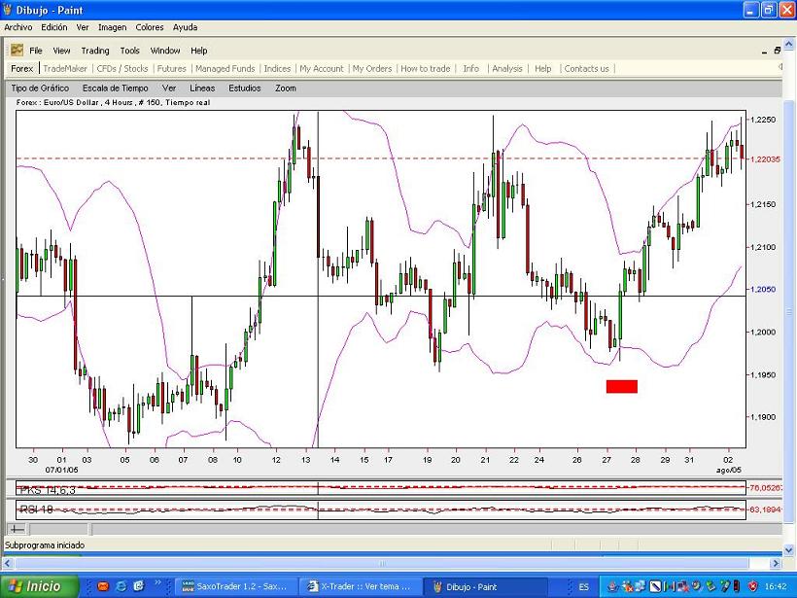The image size is (797, 598).
Task: Open Paint's Imagen menu
Action: pyautogui.click(x=112, y=27)
